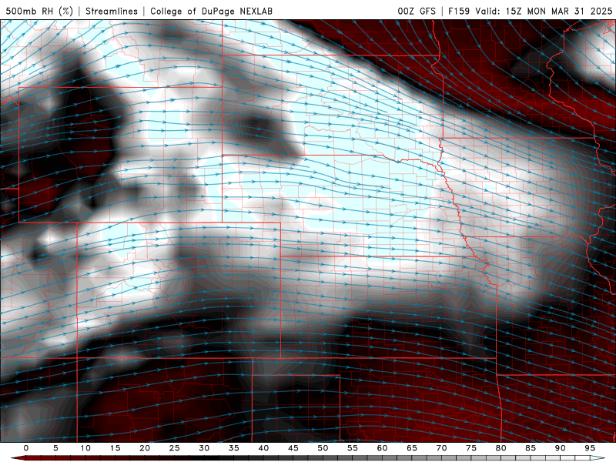Viewport: 616px width, 462px height.
Task: Click the "35" label on the color scale
Action: [x=234, y=448]
